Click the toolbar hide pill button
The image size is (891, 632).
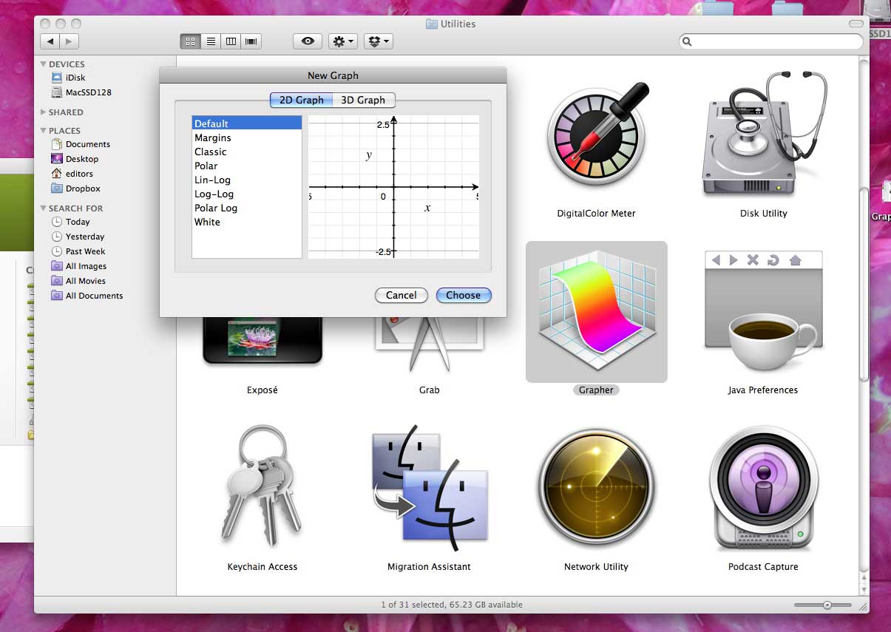[856, 24]
